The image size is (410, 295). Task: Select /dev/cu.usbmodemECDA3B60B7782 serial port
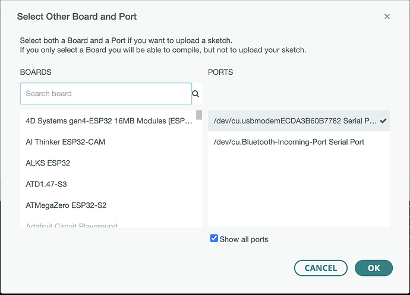point(295,121)
